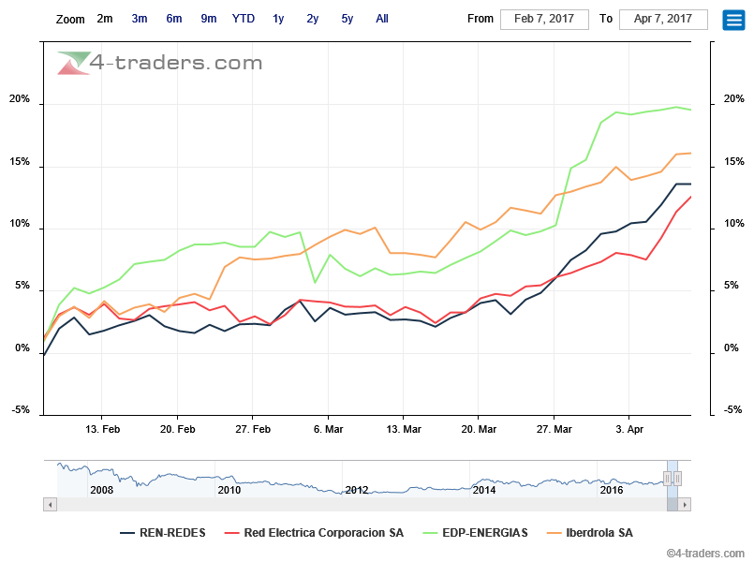
Task: Set zoom range to 6m
Action: (x=174, y=19)
